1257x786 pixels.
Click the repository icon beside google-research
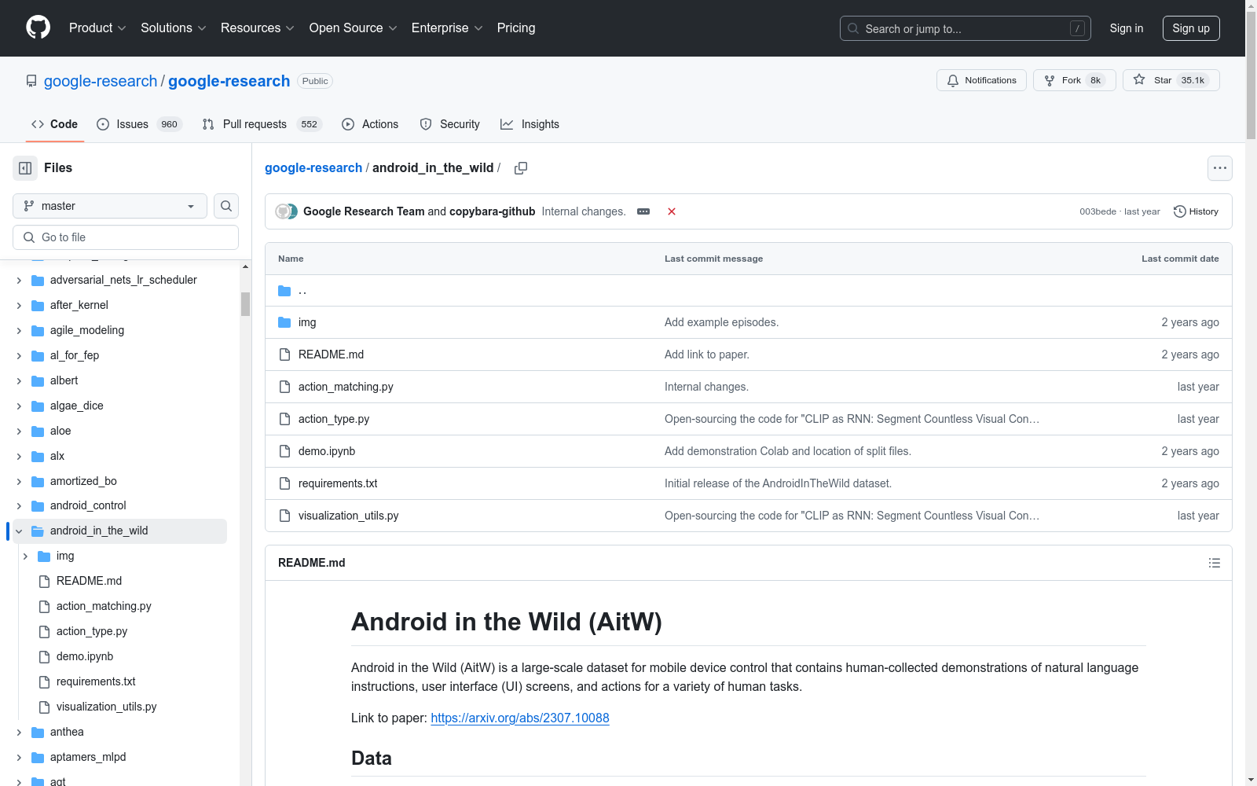tap(31, 81)
